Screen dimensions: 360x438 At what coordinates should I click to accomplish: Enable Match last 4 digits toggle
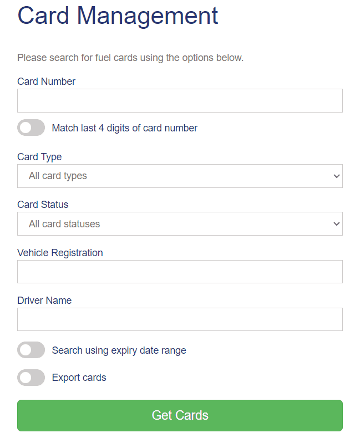(x=31, y=128)
